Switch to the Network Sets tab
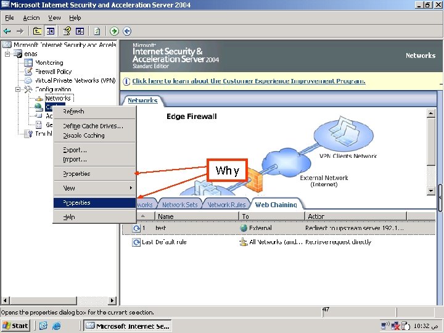The image size is (444, 333). 180,205
